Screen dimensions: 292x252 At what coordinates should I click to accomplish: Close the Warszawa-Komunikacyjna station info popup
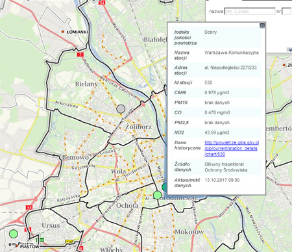[x=262, y=26]
